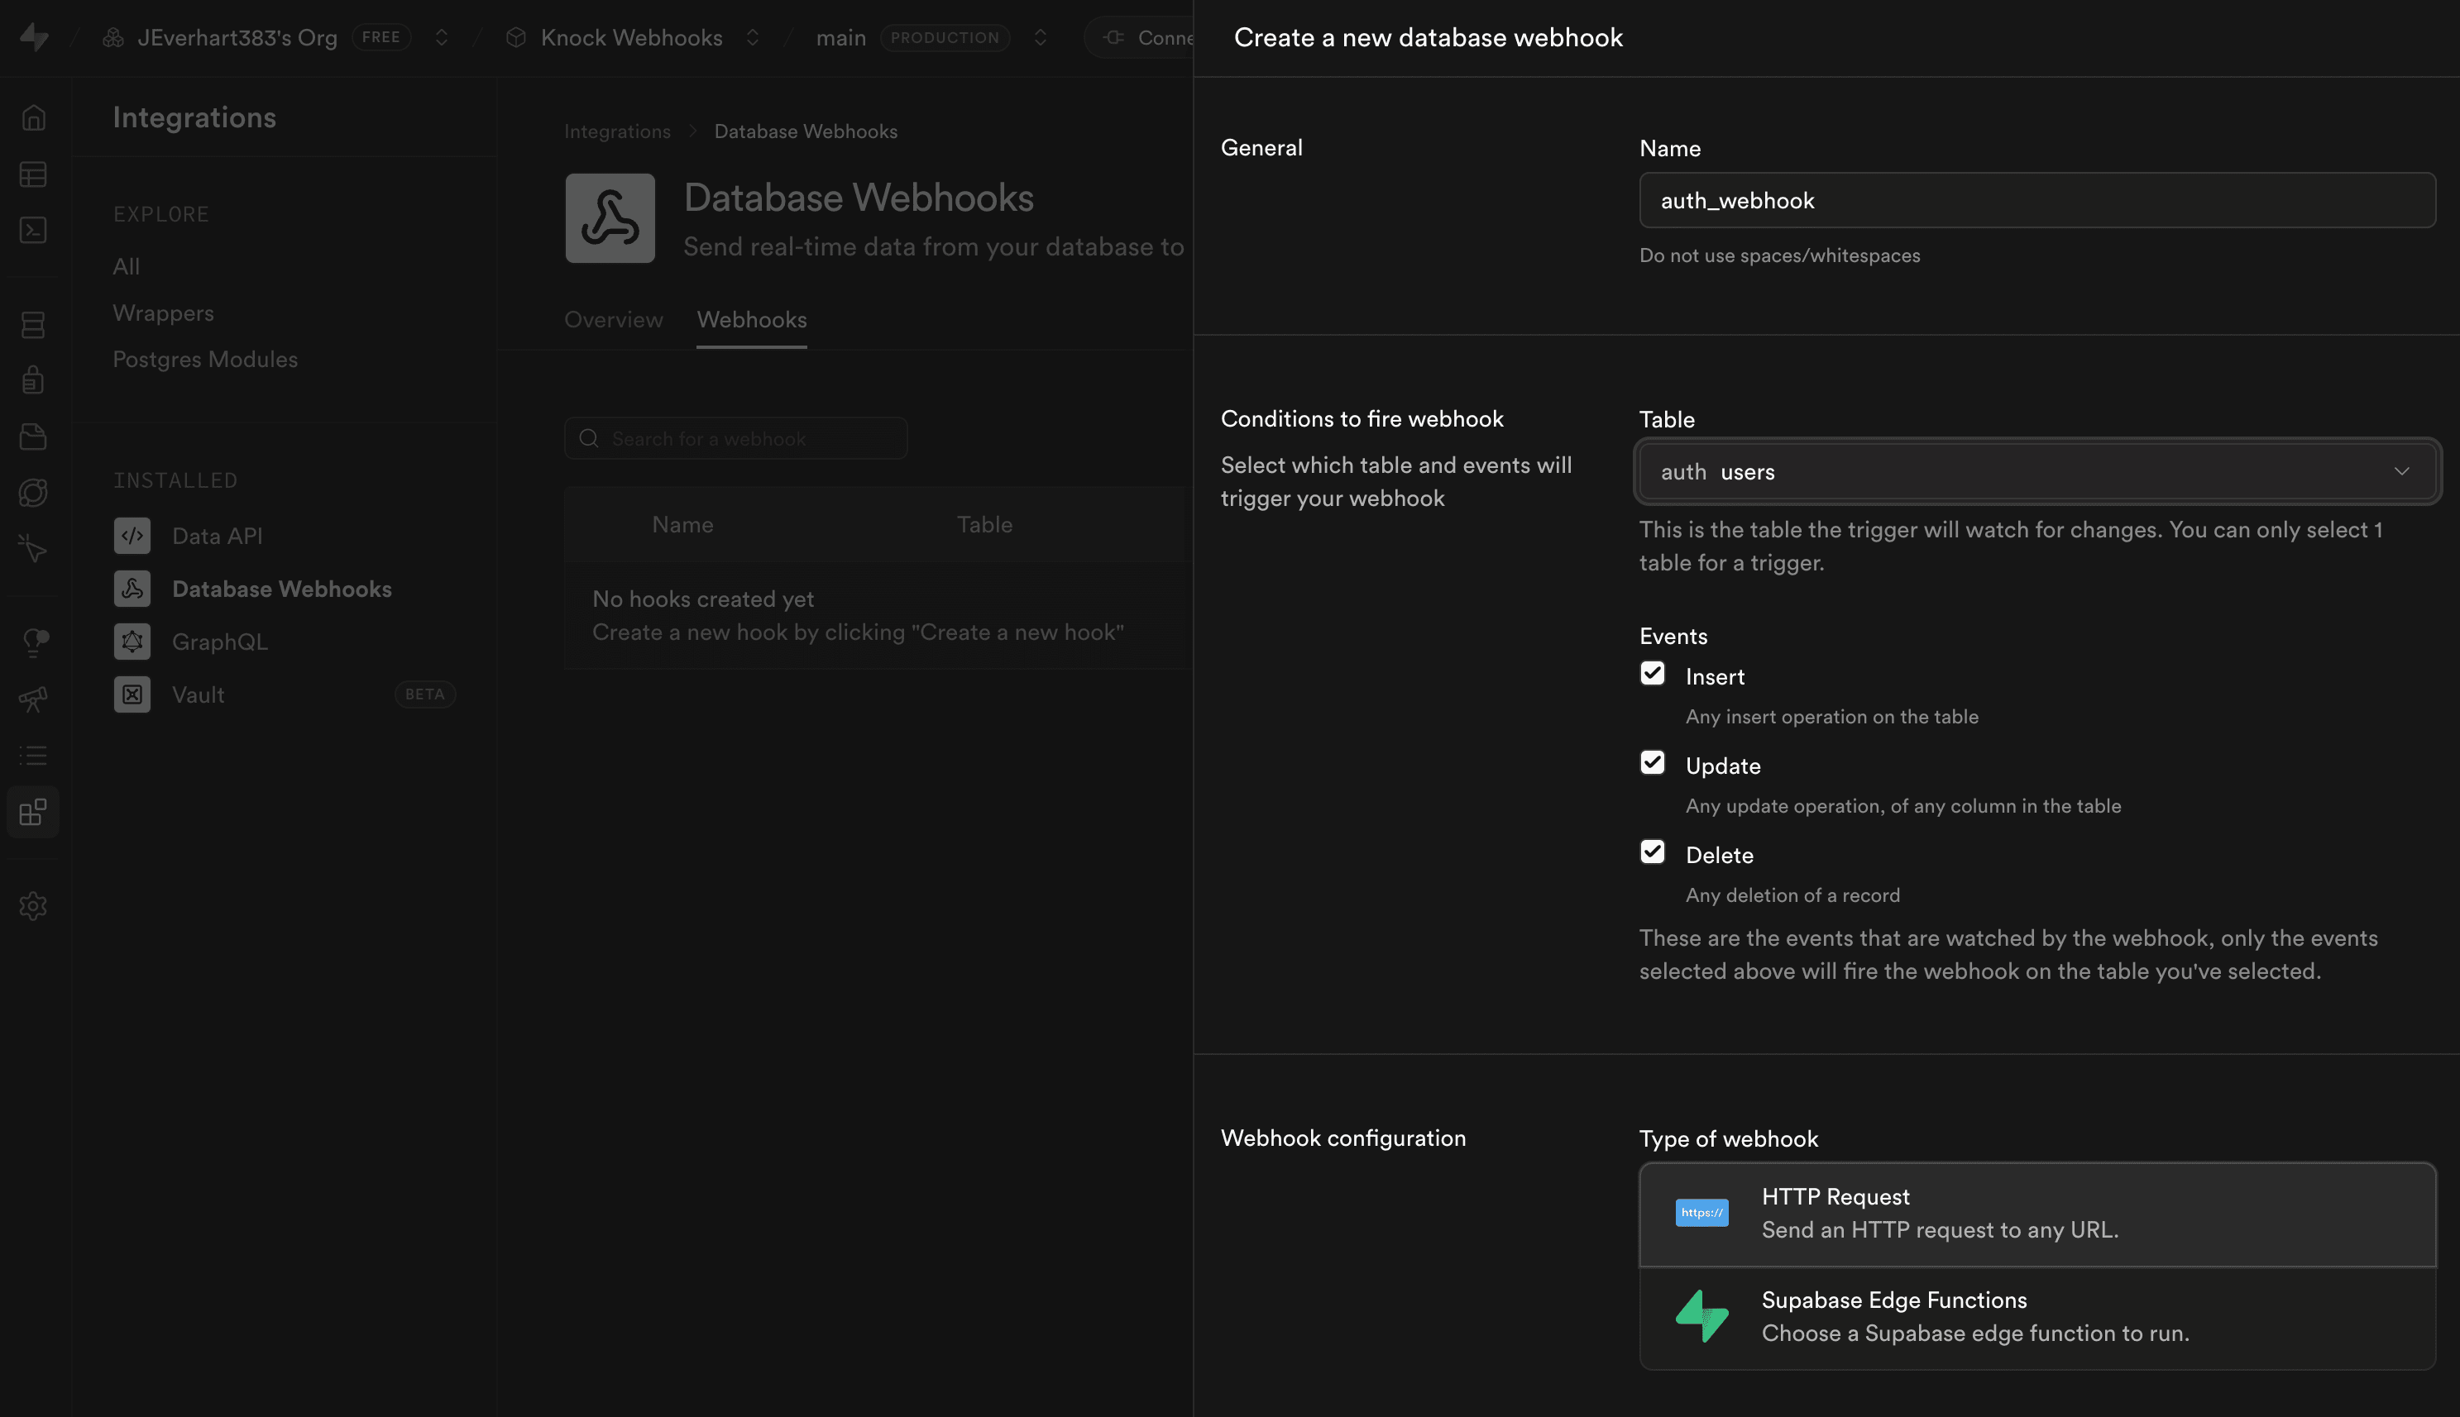Open the Home dashboard icon
This screenshot has height=1417, width=2460.
tap(33, 117)
